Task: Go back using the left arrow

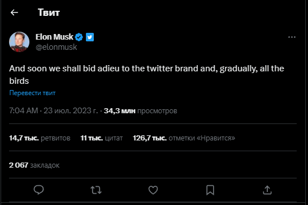Action: point(14,12)
